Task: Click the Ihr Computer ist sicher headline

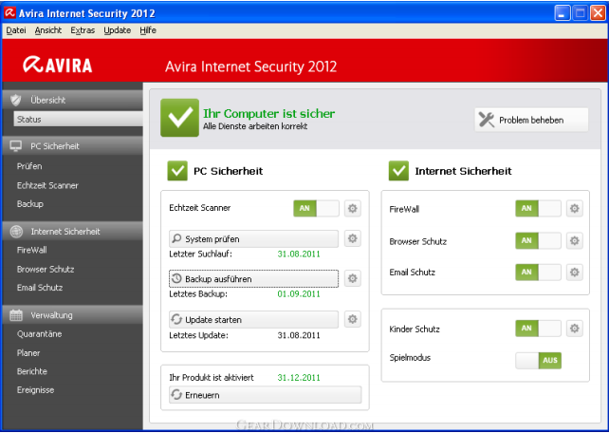Action: coord(268,114)
